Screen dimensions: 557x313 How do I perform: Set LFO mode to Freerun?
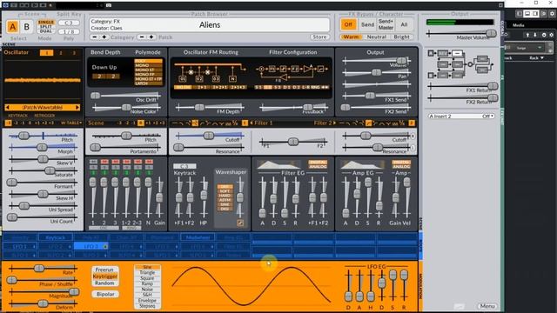tap(104, 270)
